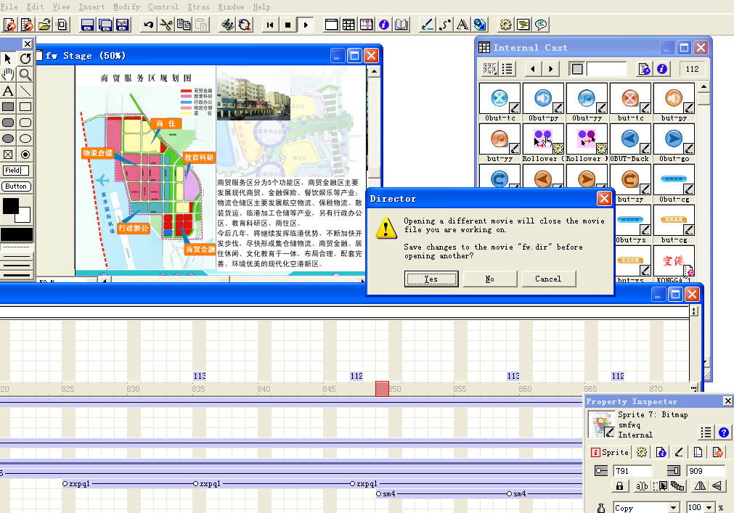Open the Script window from the toolbar

pyautogui.click(x=523, y=25)
